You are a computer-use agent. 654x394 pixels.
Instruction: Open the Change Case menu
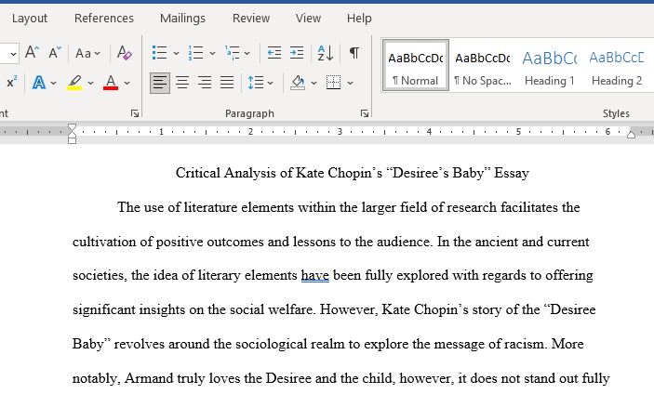pos(87,53)
